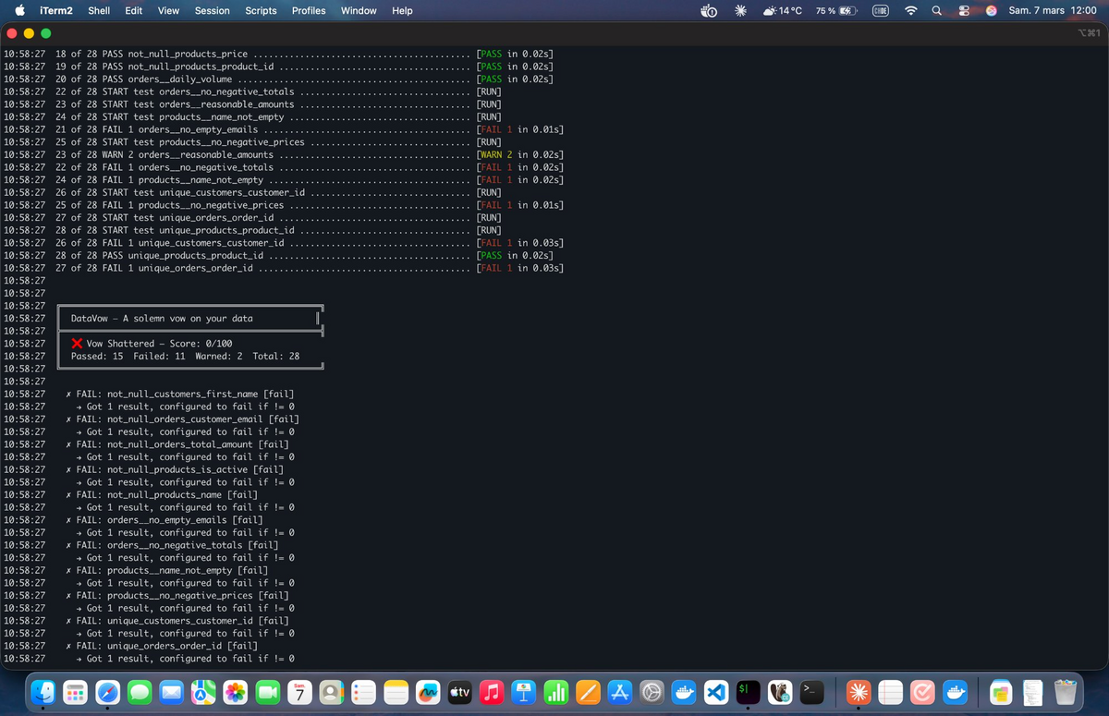Launch the Terminal app from the Dock
The width and height of the screenshot is (1109, 716).
click(x=811, y=691)
